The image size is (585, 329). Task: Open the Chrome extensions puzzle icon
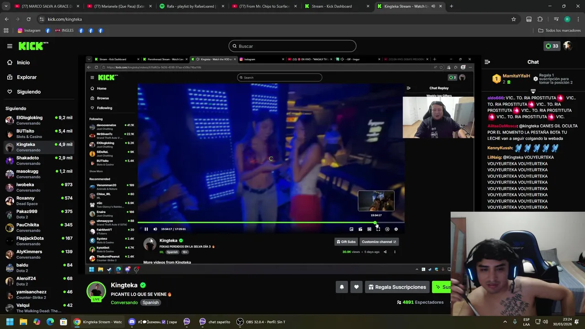540,19
